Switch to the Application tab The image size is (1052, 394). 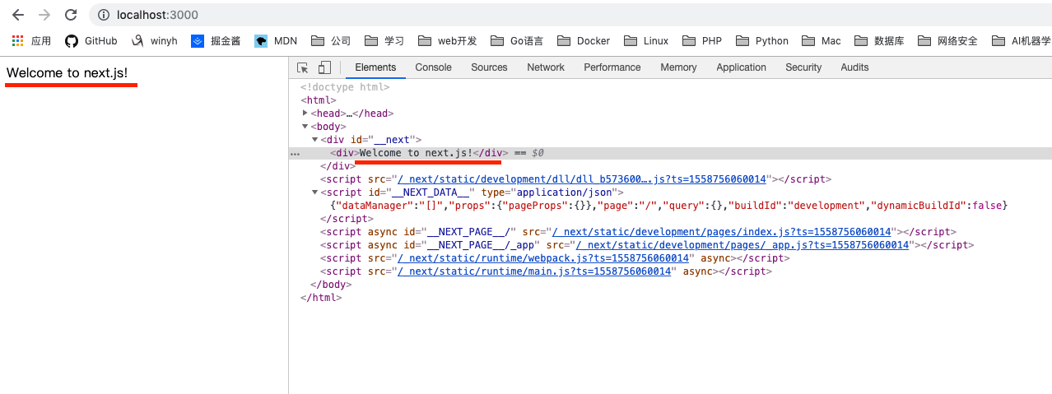[x=741, y=67]
